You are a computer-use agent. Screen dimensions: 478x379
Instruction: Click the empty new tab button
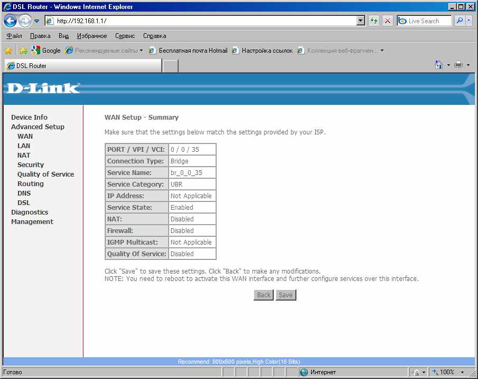170,66
